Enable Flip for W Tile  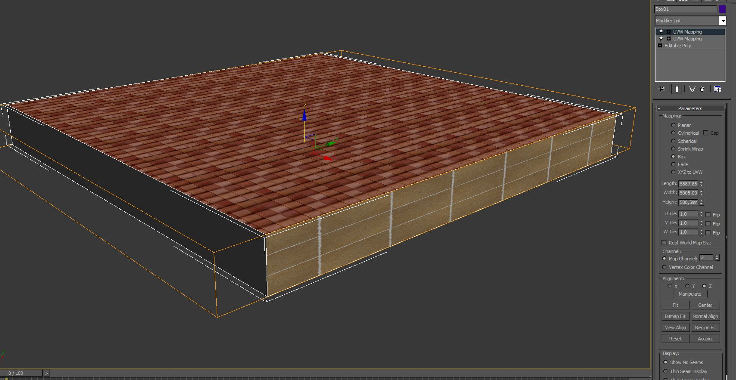708,232
